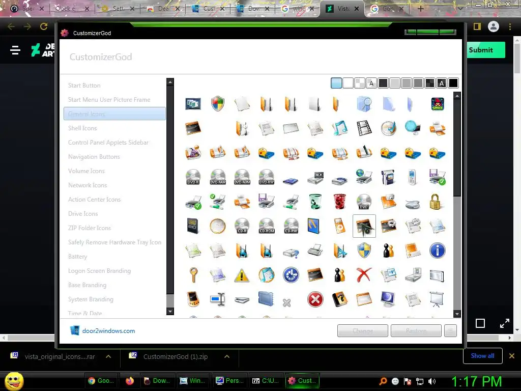Choose the red full recycle bin icon
The height and width of the screenshot is (391, 521).
pos(339,202)
